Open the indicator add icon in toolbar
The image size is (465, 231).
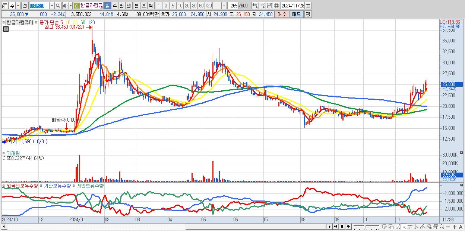pyautogui.click(x=254, y=6)
